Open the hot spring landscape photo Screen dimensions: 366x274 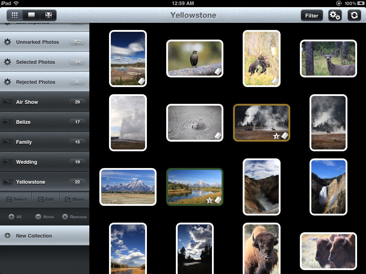(x=128, y=59)
